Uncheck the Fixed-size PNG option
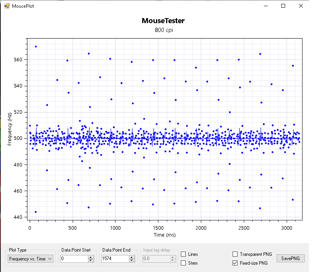Viewport: 316px width, 272px height. tap(235, 263)
